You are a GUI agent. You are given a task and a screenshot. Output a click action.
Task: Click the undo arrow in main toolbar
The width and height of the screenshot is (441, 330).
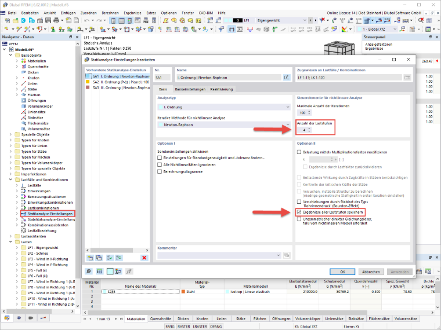tap(86, 20)
